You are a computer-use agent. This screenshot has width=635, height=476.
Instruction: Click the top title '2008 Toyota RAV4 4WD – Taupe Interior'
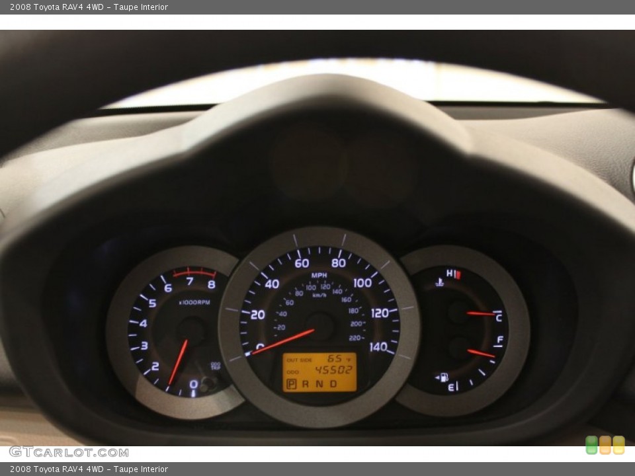[x=89, y=7]
